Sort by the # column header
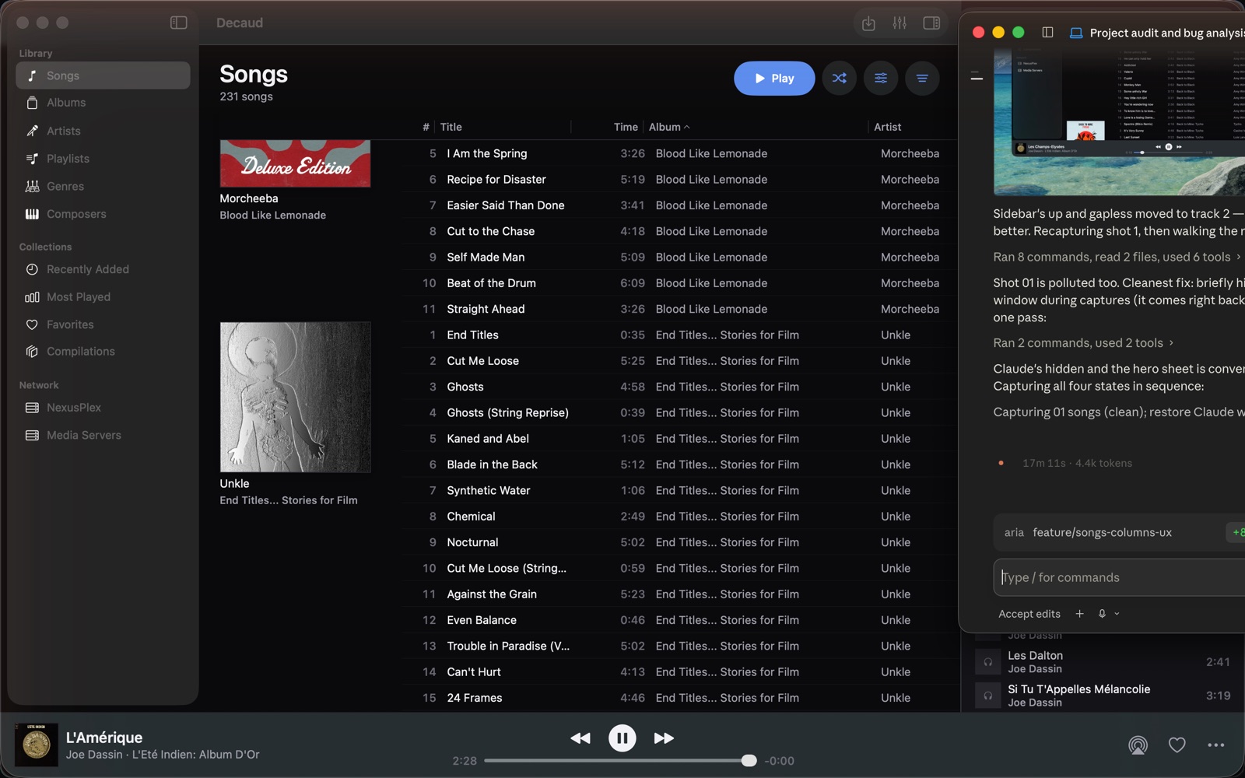Screen dimensions: 1245x778 (426, 127)
